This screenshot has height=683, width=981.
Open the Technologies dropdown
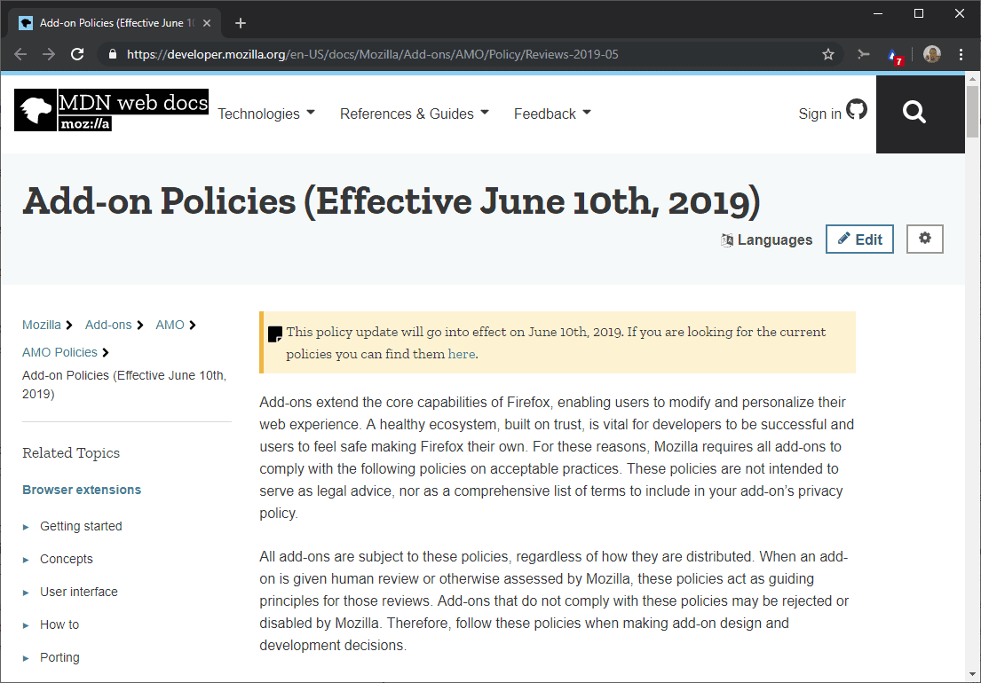[x=265, y=114]
